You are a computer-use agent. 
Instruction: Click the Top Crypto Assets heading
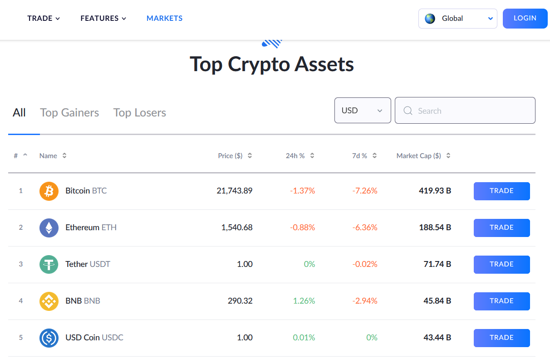272,64
